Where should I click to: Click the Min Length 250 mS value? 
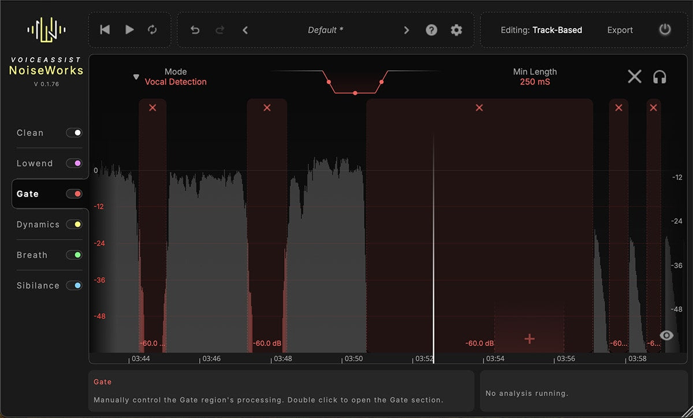point(535,82)
